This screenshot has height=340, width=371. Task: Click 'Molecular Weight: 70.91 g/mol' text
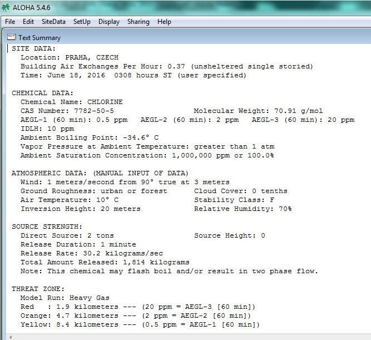click(x=258, y=111)
